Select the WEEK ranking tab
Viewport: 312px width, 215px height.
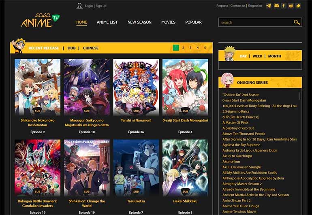[257, 56]
